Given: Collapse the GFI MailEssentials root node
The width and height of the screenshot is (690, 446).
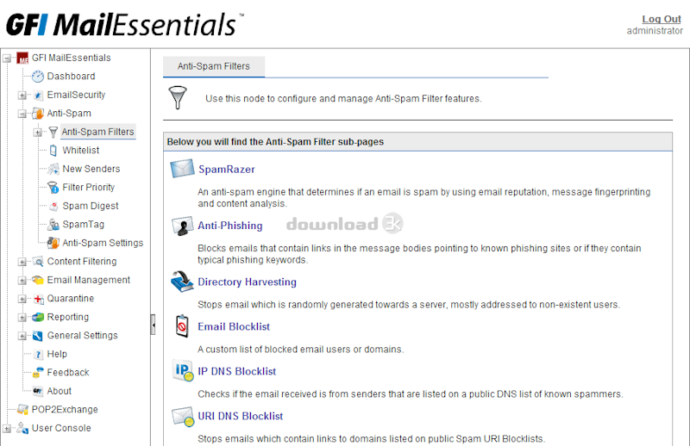Looking at the screenshot, I should 7,58.
